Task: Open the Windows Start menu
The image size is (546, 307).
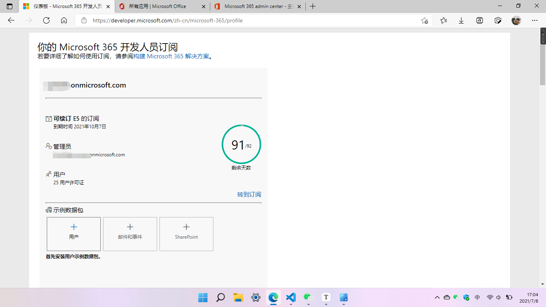Action: (203, 297)
